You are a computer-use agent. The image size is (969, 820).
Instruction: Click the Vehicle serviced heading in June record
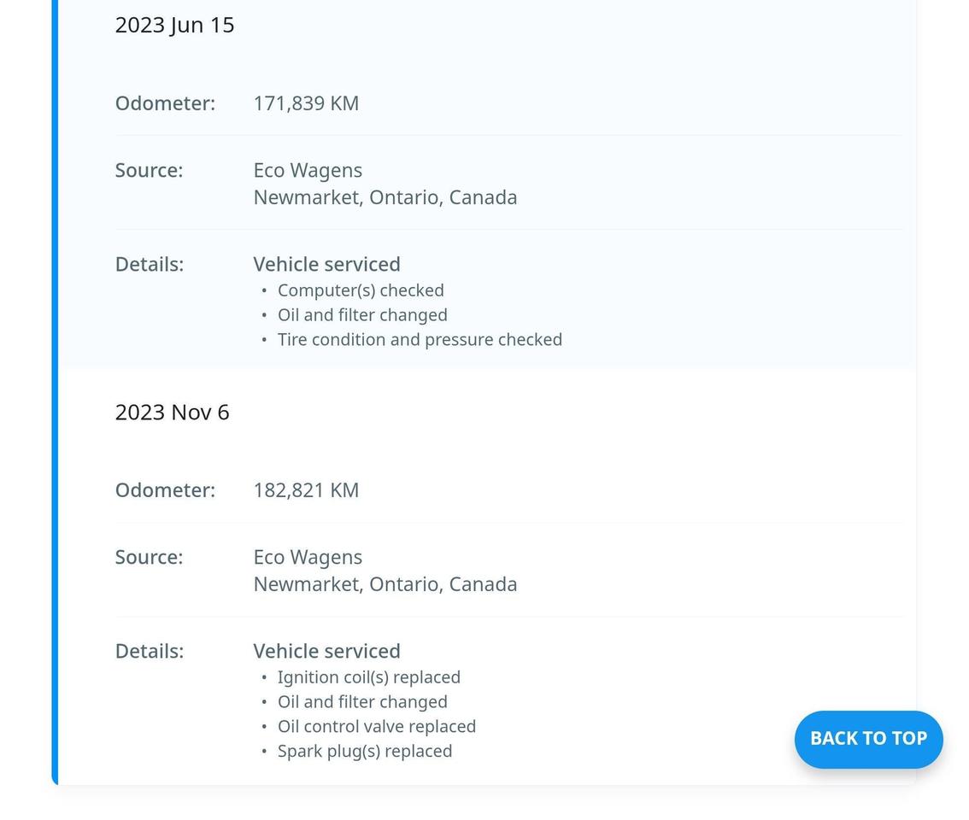[326, 264]
